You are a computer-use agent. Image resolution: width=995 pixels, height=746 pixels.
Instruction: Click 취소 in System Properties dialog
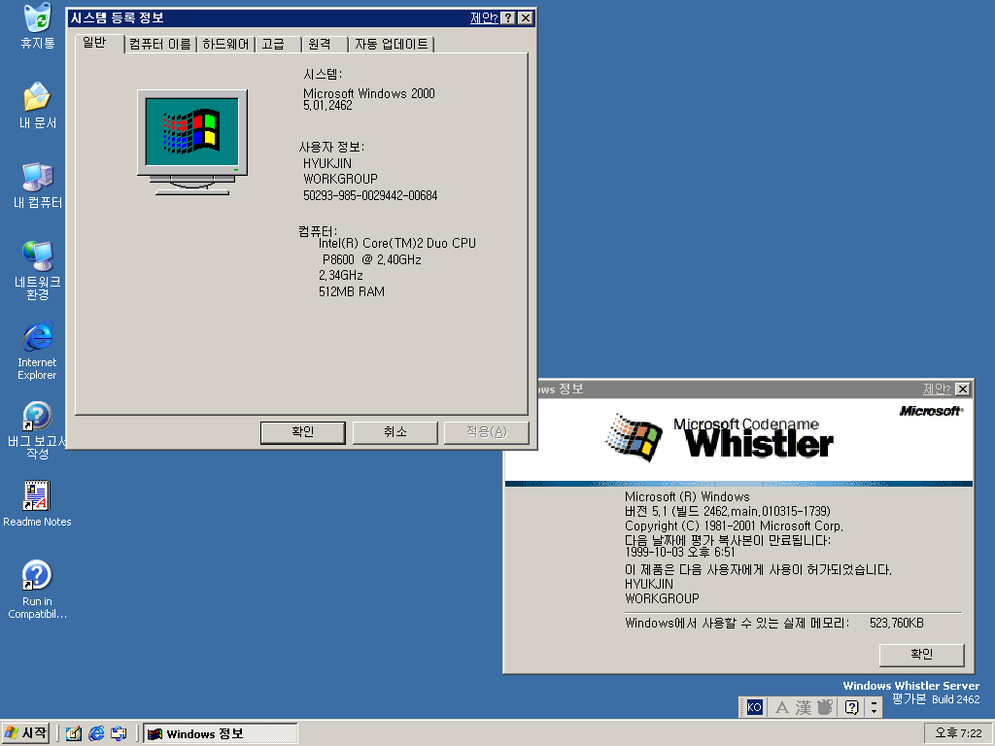click(x=395, y=432)
